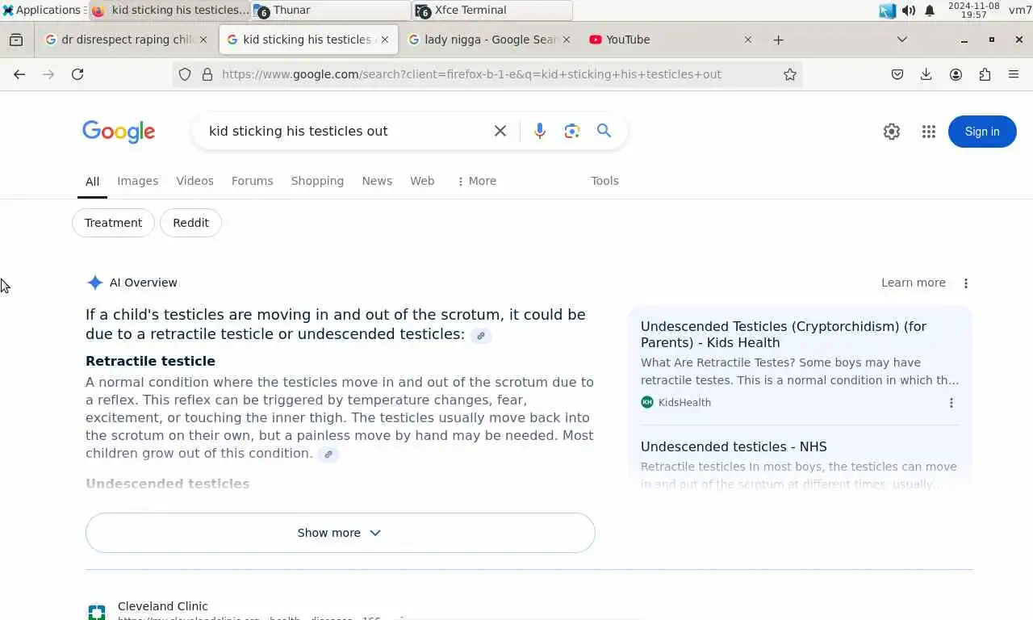Switch to the Images results tab
The width and height of the screenshot is (1033, 620).
pyautogui.click(x=137, y=181)
